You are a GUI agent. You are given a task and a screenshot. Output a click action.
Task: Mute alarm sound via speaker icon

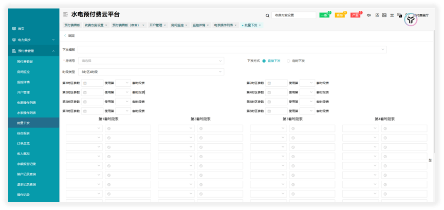tap(368, 15)
